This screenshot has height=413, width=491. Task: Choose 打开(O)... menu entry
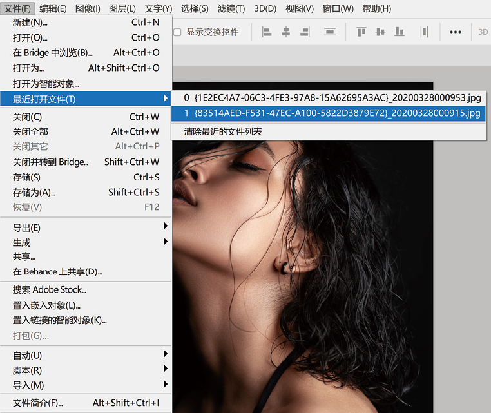coord(86,37)
